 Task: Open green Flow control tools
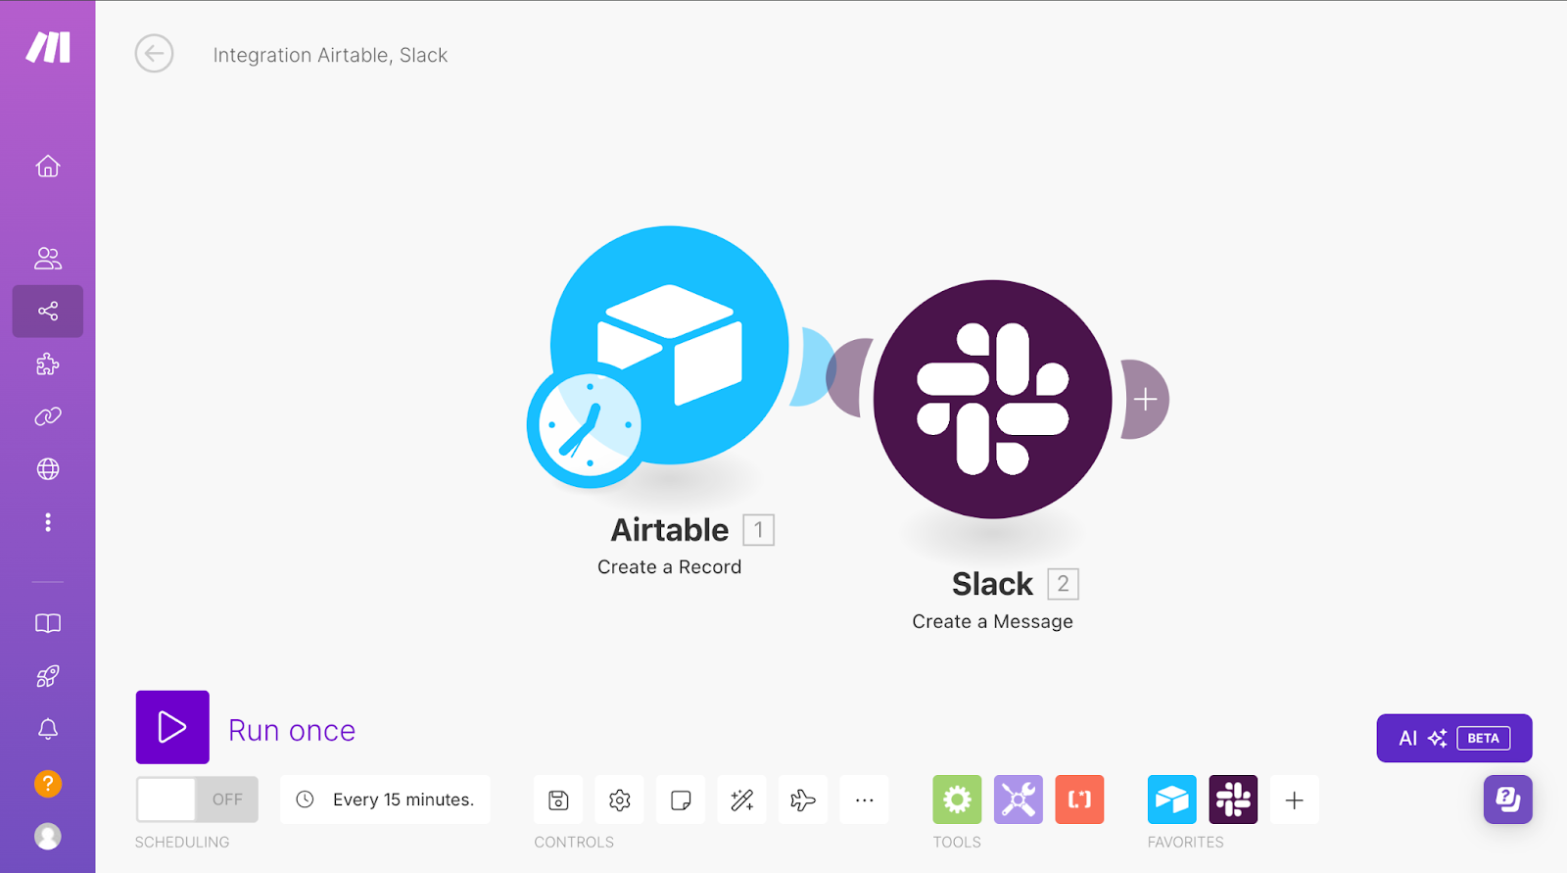[957, 800]
